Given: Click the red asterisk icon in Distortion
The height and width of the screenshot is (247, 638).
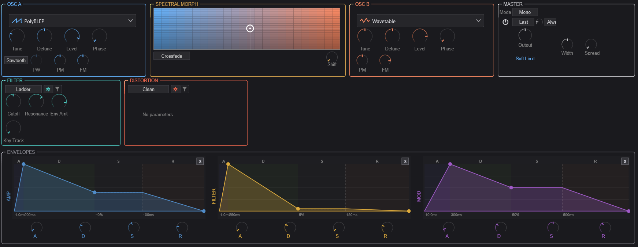Looking at the screenshot, I should (175, 89).
